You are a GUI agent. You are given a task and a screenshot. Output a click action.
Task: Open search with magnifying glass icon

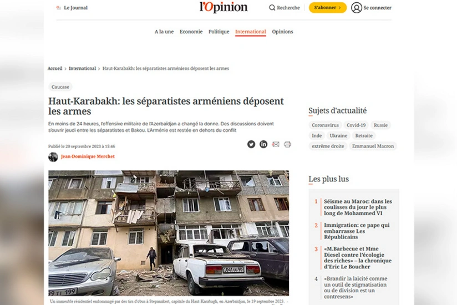pyautogui.click(x=272, y=8)
